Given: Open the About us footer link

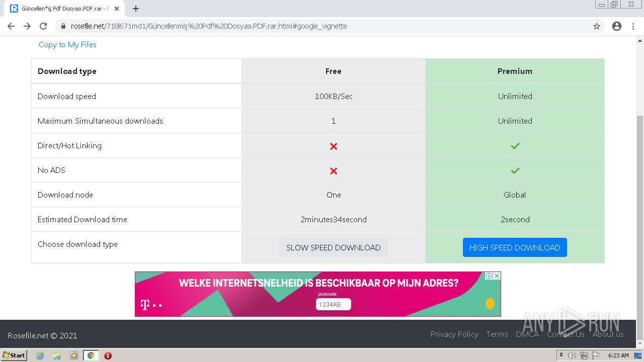Looking at the screenshot, I should click(x=608, y=334).
